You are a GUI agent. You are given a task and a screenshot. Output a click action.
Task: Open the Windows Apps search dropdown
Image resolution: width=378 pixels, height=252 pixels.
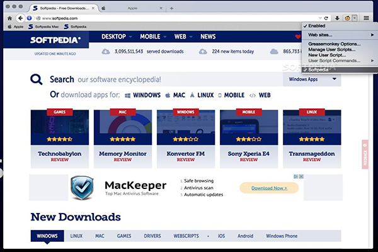click(x=312, y=79)
